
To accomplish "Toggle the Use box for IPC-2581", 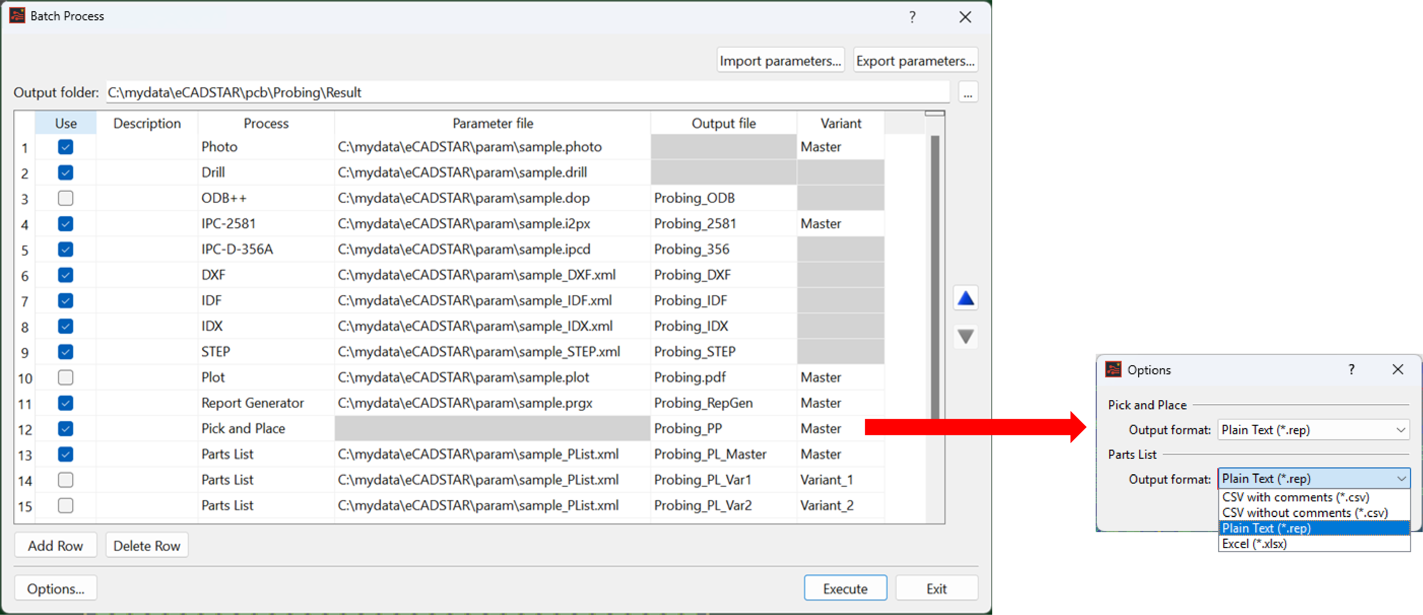I will pyautogui.click(x=65, y=224).
